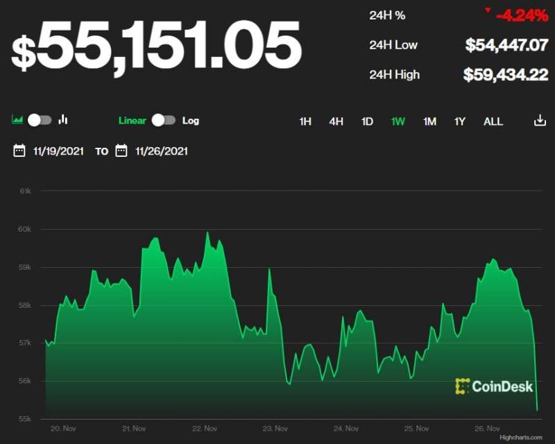Click the TO label between dates
Viewport: 555px width, 444px height.
[x=101, y=152]
